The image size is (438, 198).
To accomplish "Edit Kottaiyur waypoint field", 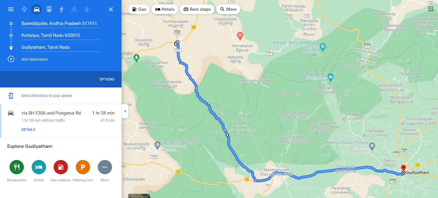I will pos(60,35).
